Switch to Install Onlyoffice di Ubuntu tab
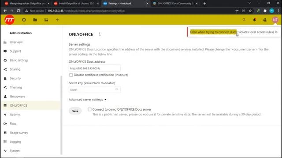 tap(76, 4)
